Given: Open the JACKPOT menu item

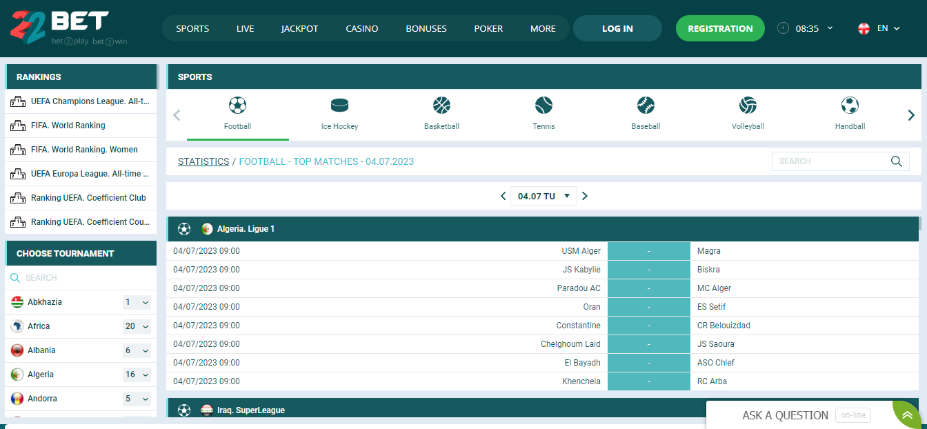Looking at the screenshot, I should tap(299, 28).
